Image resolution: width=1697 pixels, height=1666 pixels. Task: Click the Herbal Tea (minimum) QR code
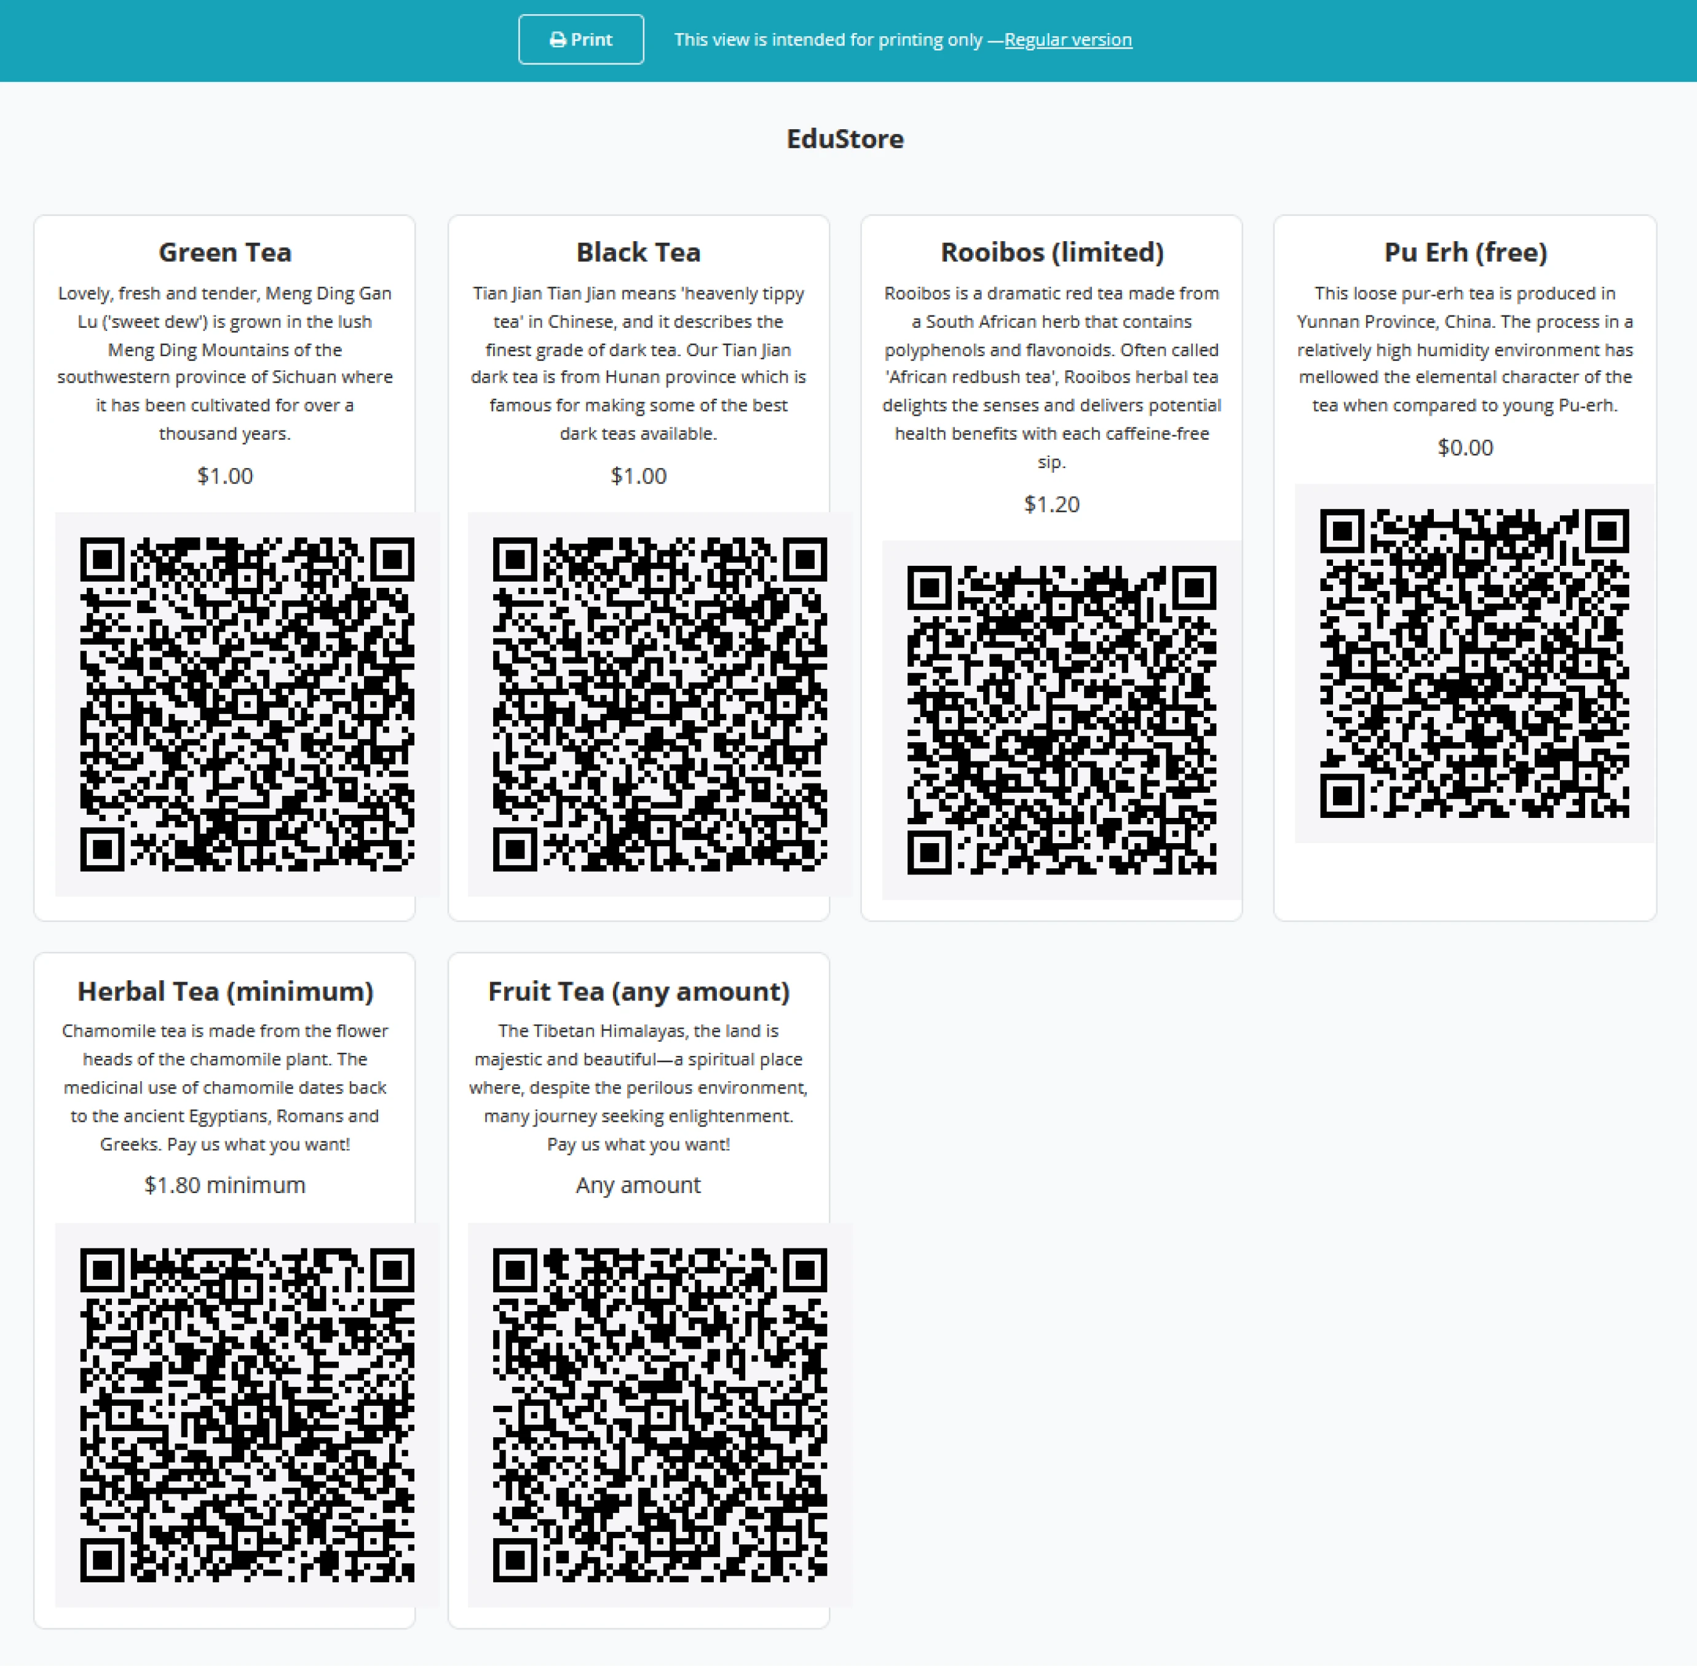point(247,1414)
